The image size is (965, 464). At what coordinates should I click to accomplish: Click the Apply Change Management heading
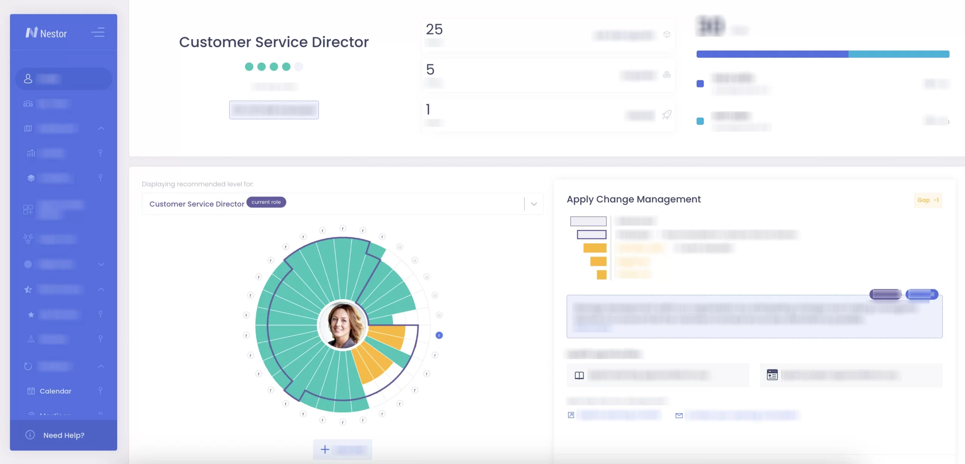click(634, 199)
